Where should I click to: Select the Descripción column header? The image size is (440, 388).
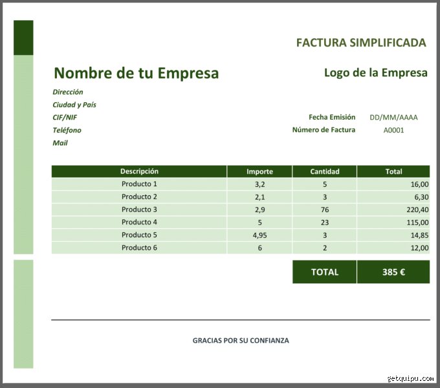pyautogui.click(x=139, y=171)
